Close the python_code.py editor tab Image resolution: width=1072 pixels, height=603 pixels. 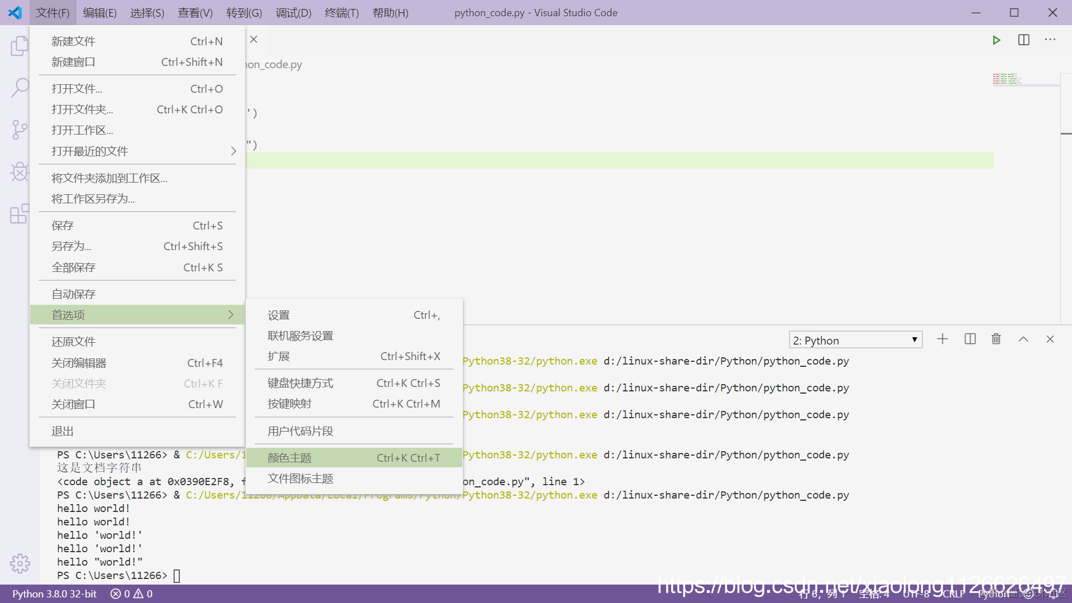point(253,40)
